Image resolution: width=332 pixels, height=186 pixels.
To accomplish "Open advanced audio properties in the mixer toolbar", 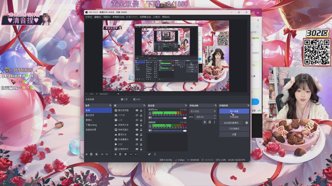I will coord(149,154).
